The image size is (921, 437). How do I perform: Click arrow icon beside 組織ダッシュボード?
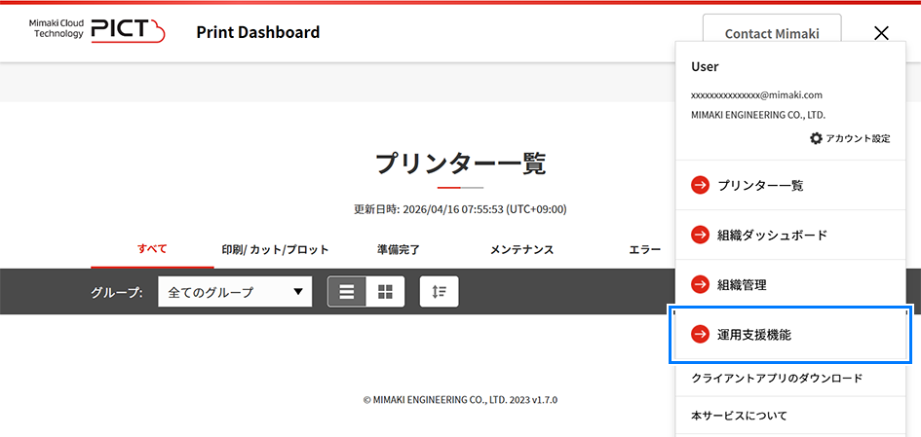[700, 236]
